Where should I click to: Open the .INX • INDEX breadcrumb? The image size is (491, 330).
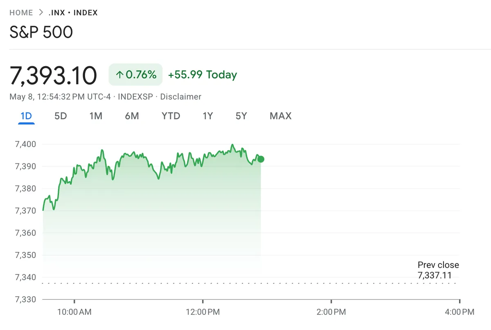(x=73, y=13)
